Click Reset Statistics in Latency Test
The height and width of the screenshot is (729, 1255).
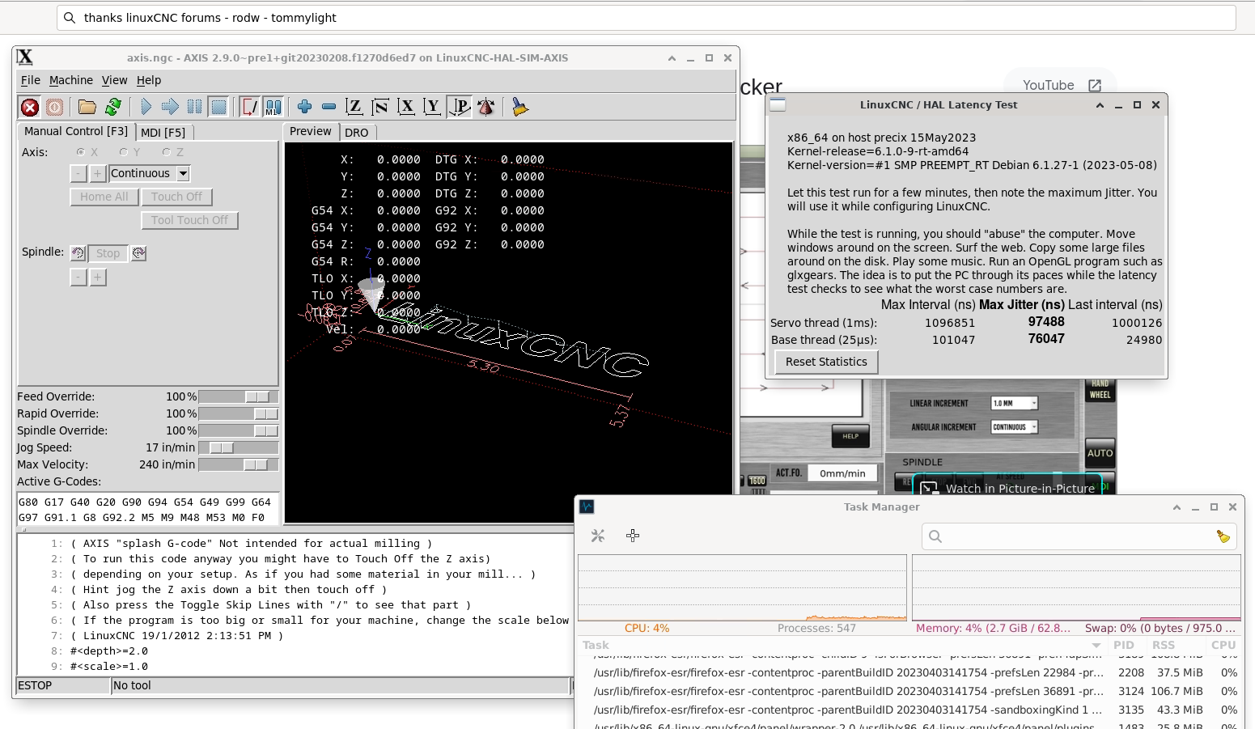point(826,362)
